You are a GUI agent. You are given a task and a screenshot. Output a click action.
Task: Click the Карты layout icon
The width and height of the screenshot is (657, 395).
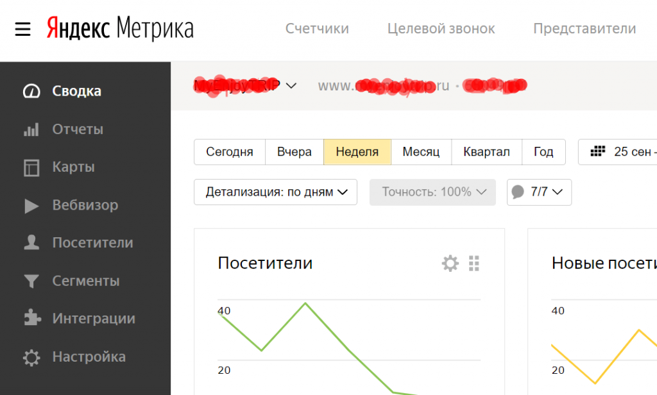point(31,167)
